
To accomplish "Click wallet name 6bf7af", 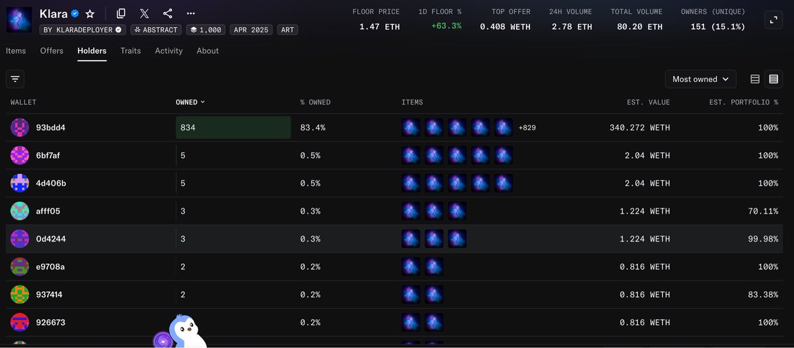I will click(x=50, y=155).
